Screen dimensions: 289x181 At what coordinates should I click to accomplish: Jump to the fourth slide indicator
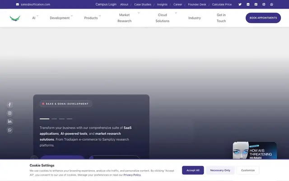coord(70,119)
